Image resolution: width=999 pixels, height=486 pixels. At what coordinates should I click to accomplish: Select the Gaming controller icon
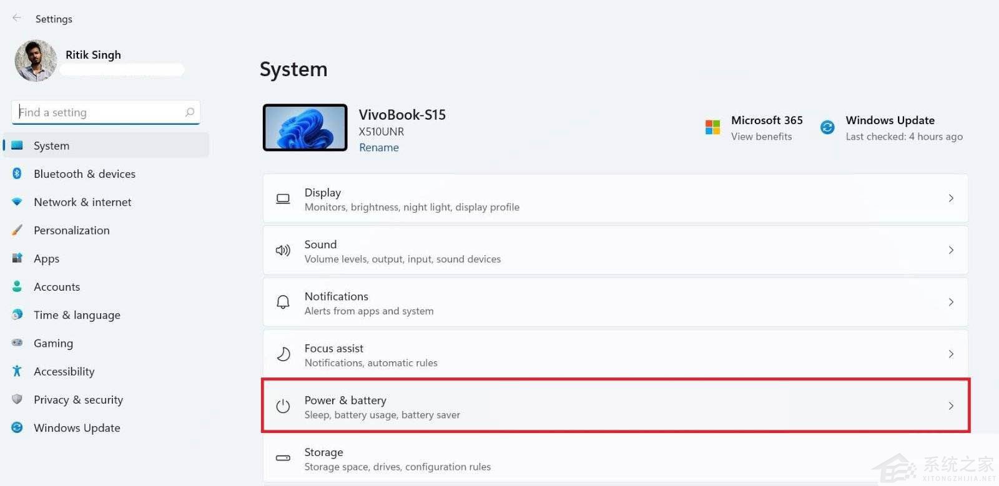click(17, 343)
